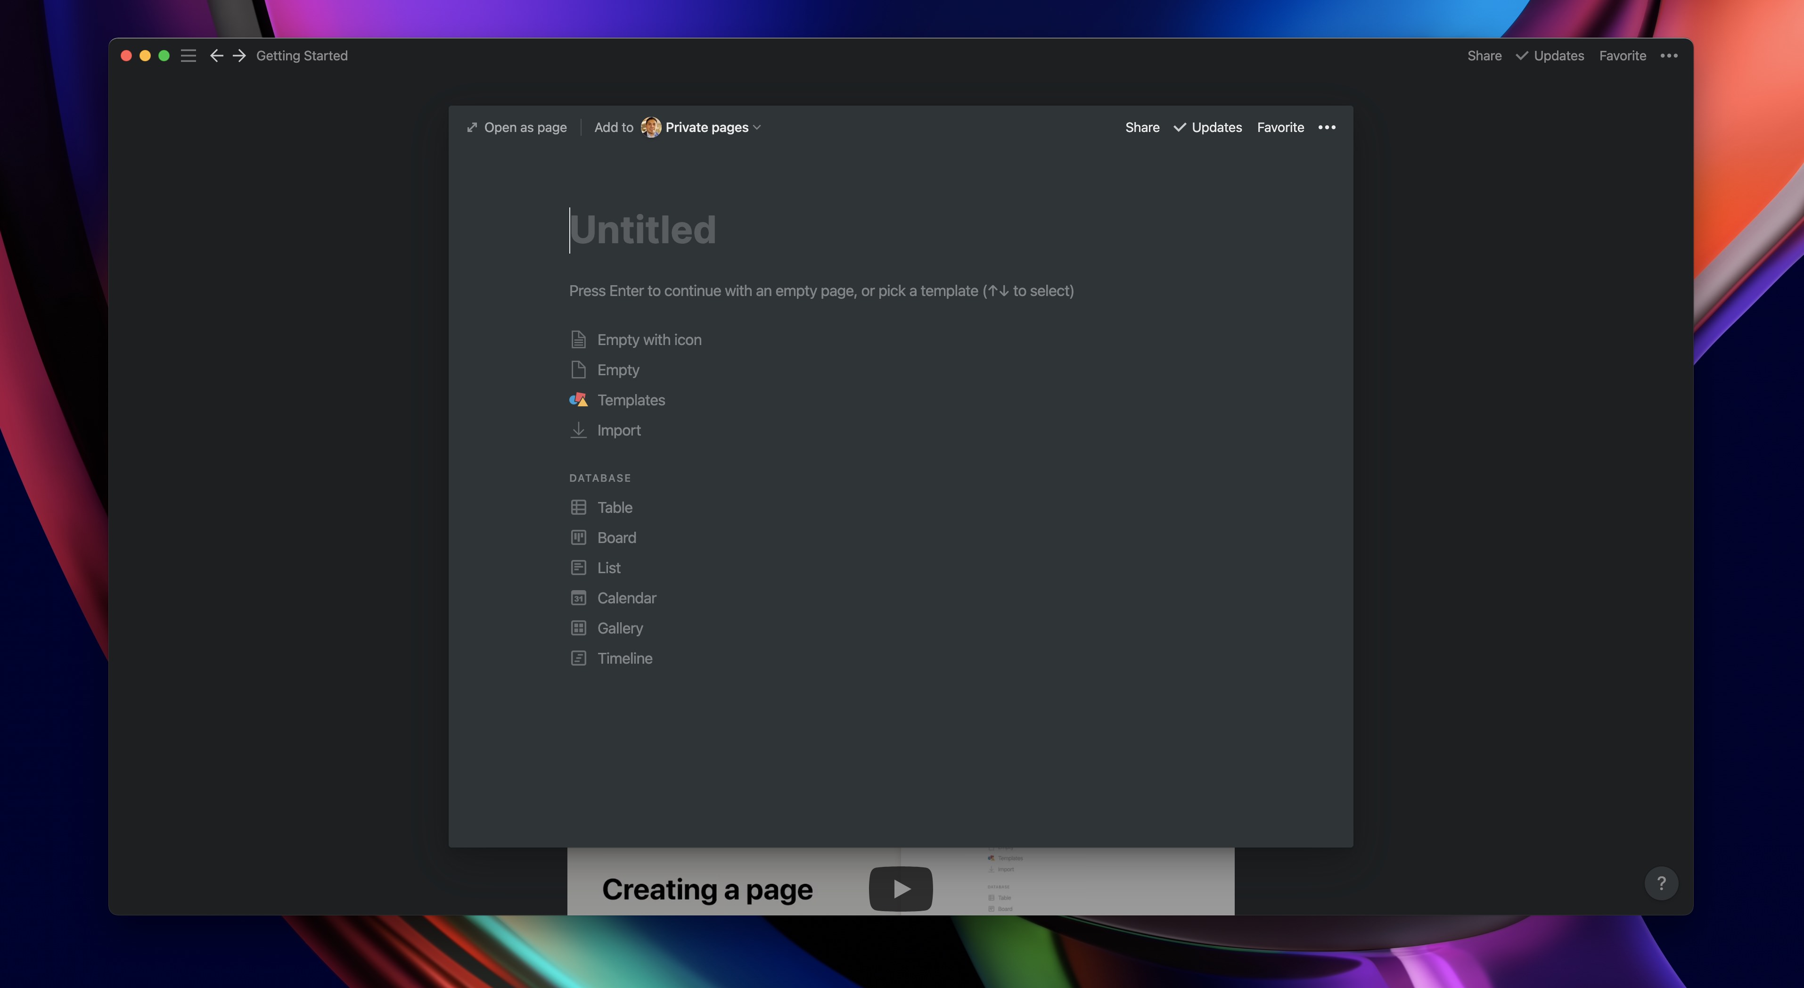Toggle Updates in the modal header
The image size is (1804, 988).
[x=1208, y=128]
